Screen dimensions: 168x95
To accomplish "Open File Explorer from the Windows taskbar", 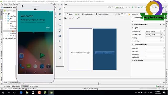I will pos(27,93).
